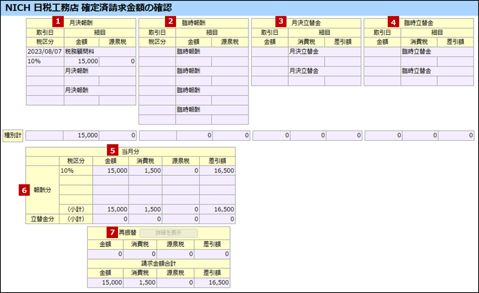Screen dimensions: 479x293
Task: Click the 金額 value cell under 再振替
Action: pyautogui.click(x=105, y=254)
